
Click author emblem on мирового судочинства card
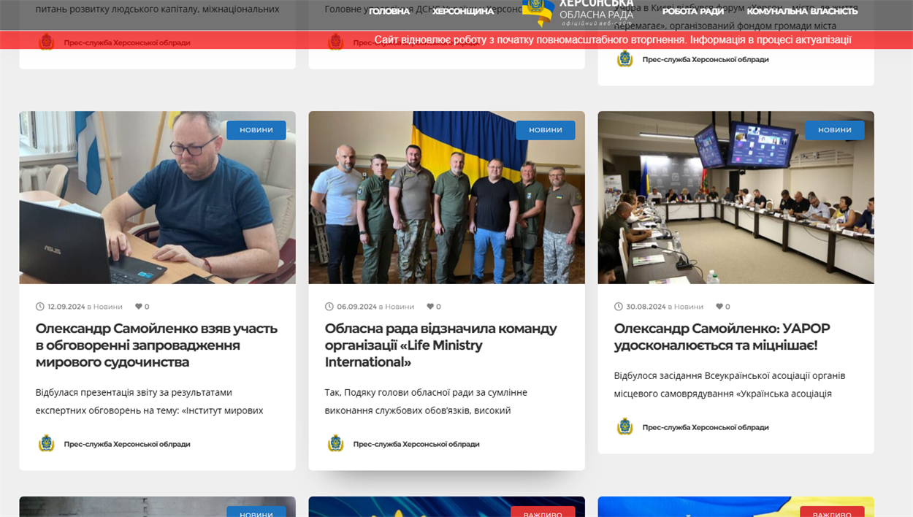coord(47,443)
